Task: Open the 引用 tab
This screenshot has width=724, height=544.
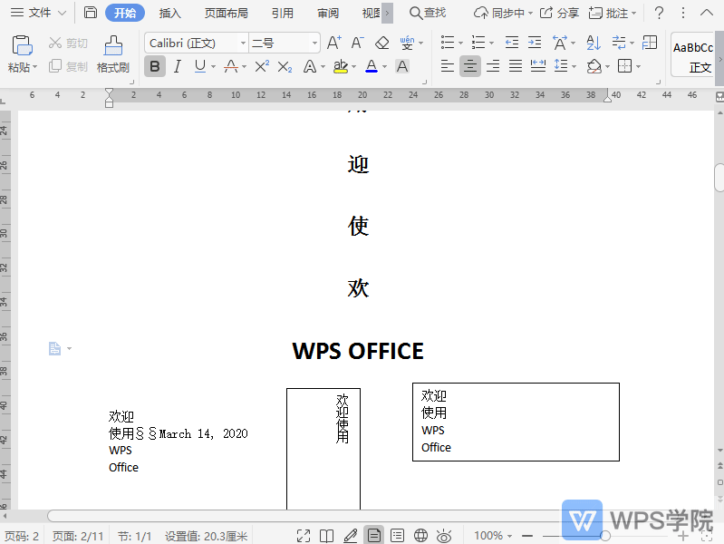Action: click(x=282, y=13)
